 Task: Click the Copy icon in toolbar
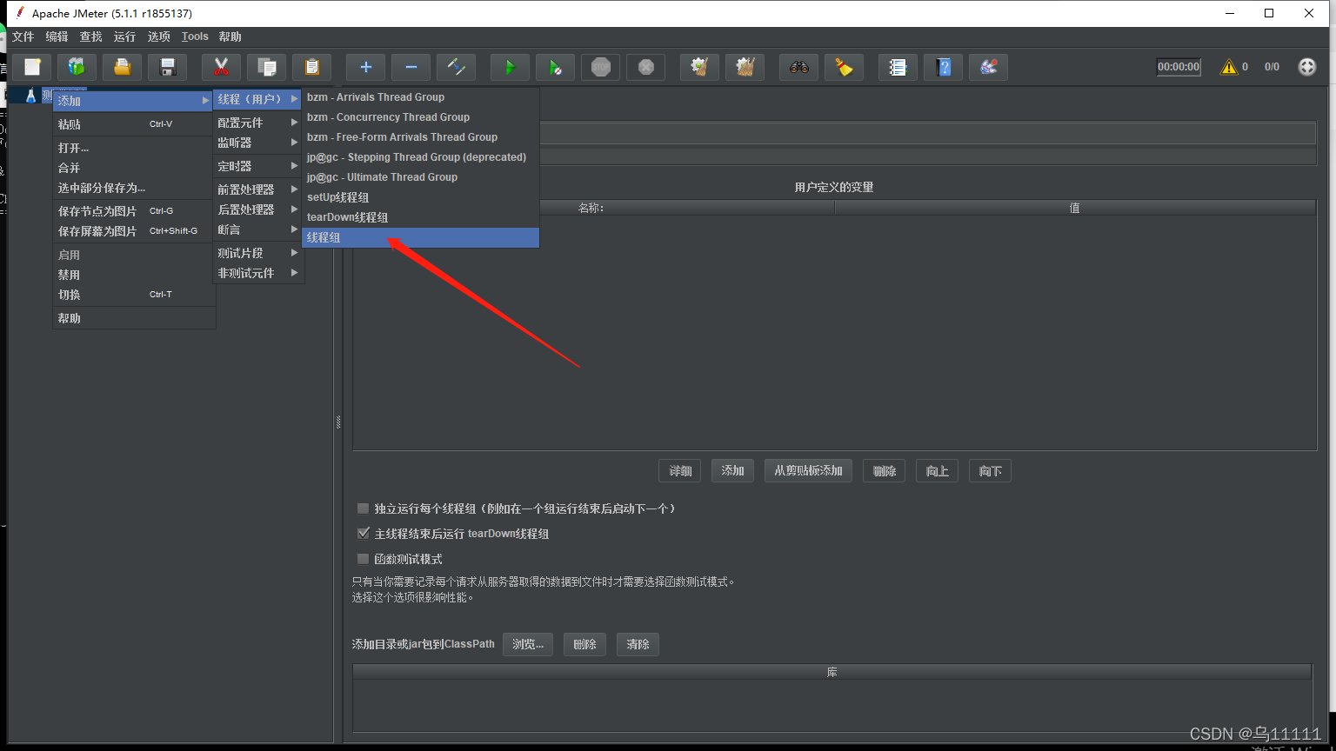pos(267,67)
